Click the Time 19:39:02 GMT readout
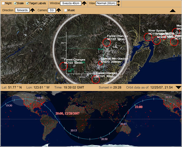The width and height of the screenshot is (182, 147). tap(69, 87)
